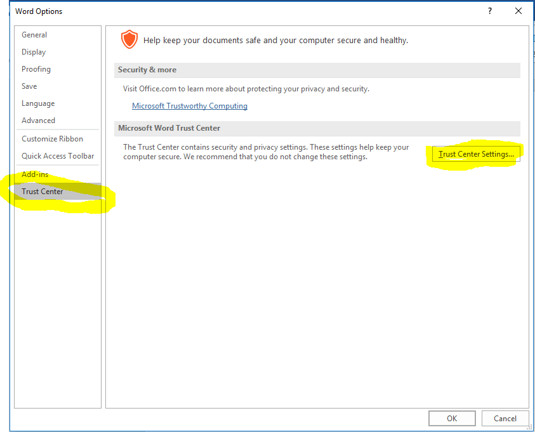Select Customize Ribbon category

pyautogui.click(x=58, y=139)
